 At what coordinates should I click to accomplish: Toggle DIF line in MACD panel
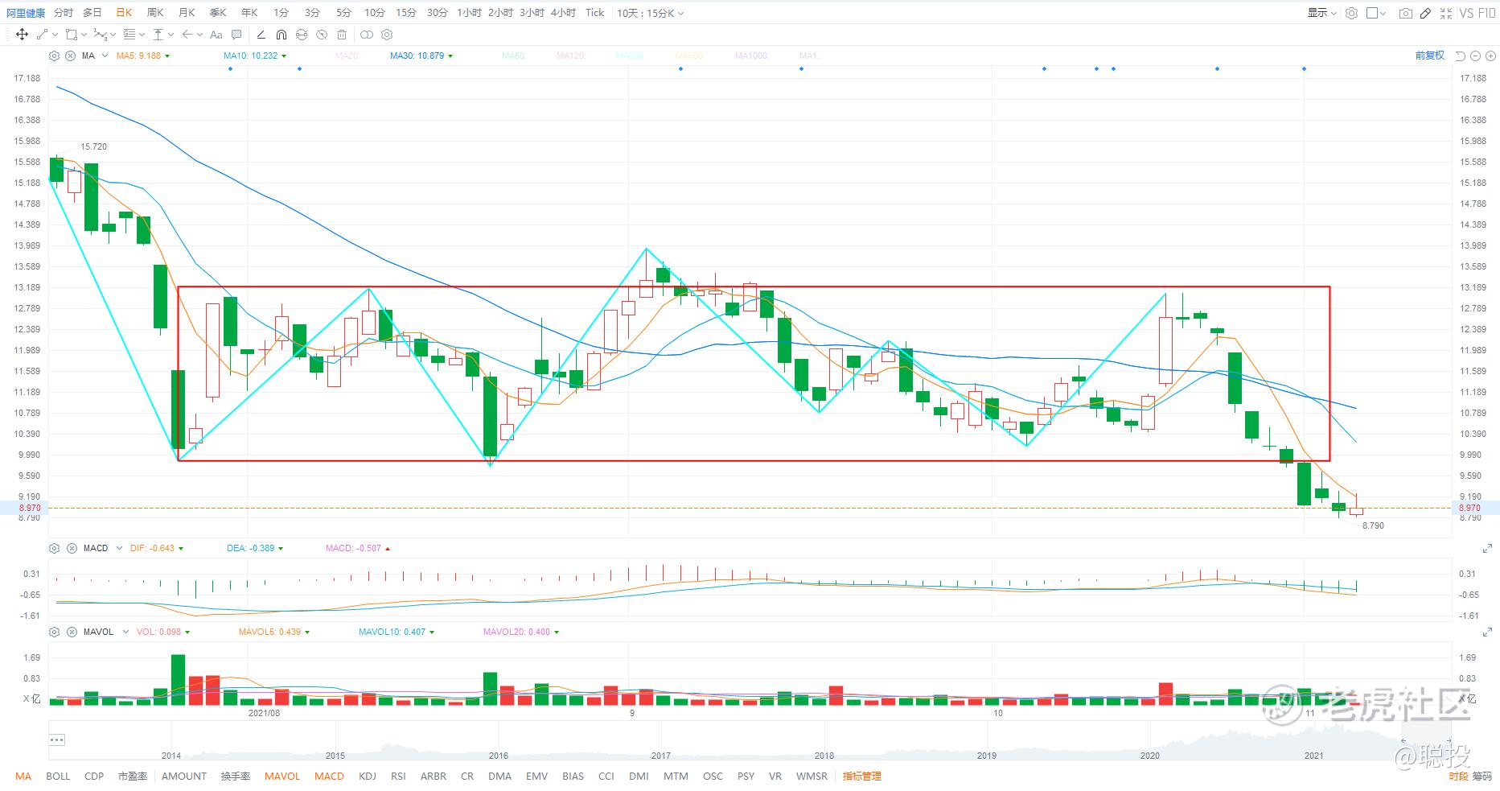click(x=156, y=548)
